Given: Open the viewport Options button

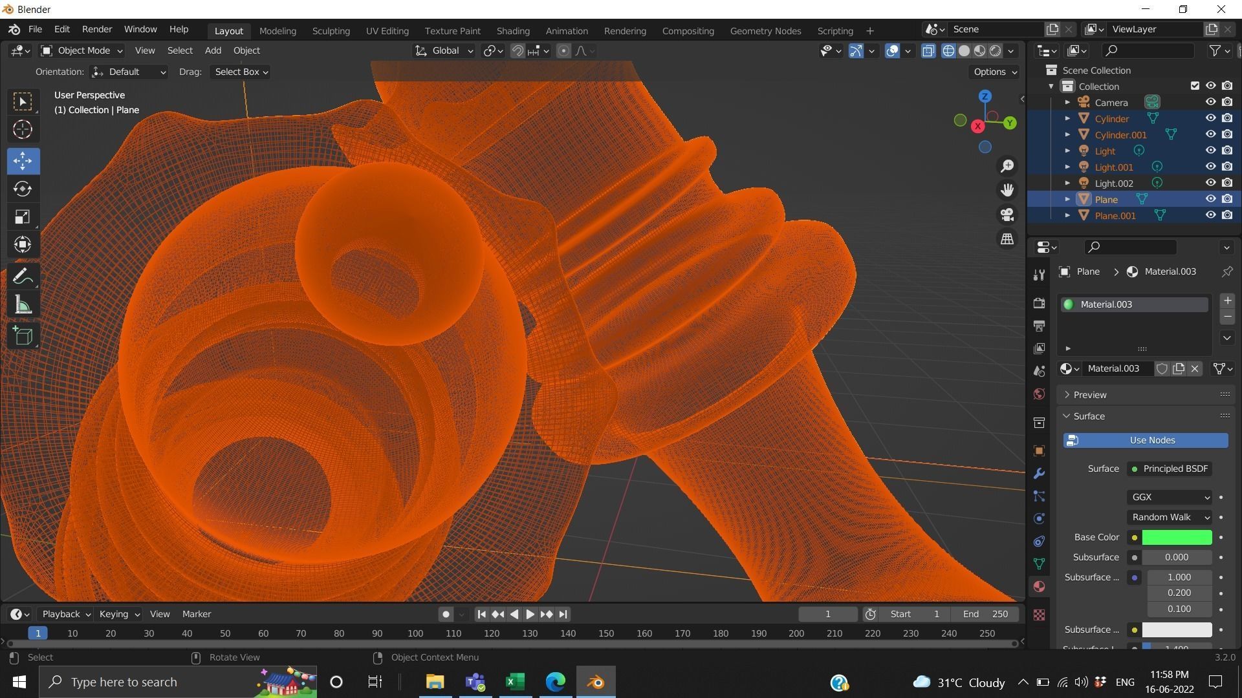Looking at the screenshot, I should [995, 72].
